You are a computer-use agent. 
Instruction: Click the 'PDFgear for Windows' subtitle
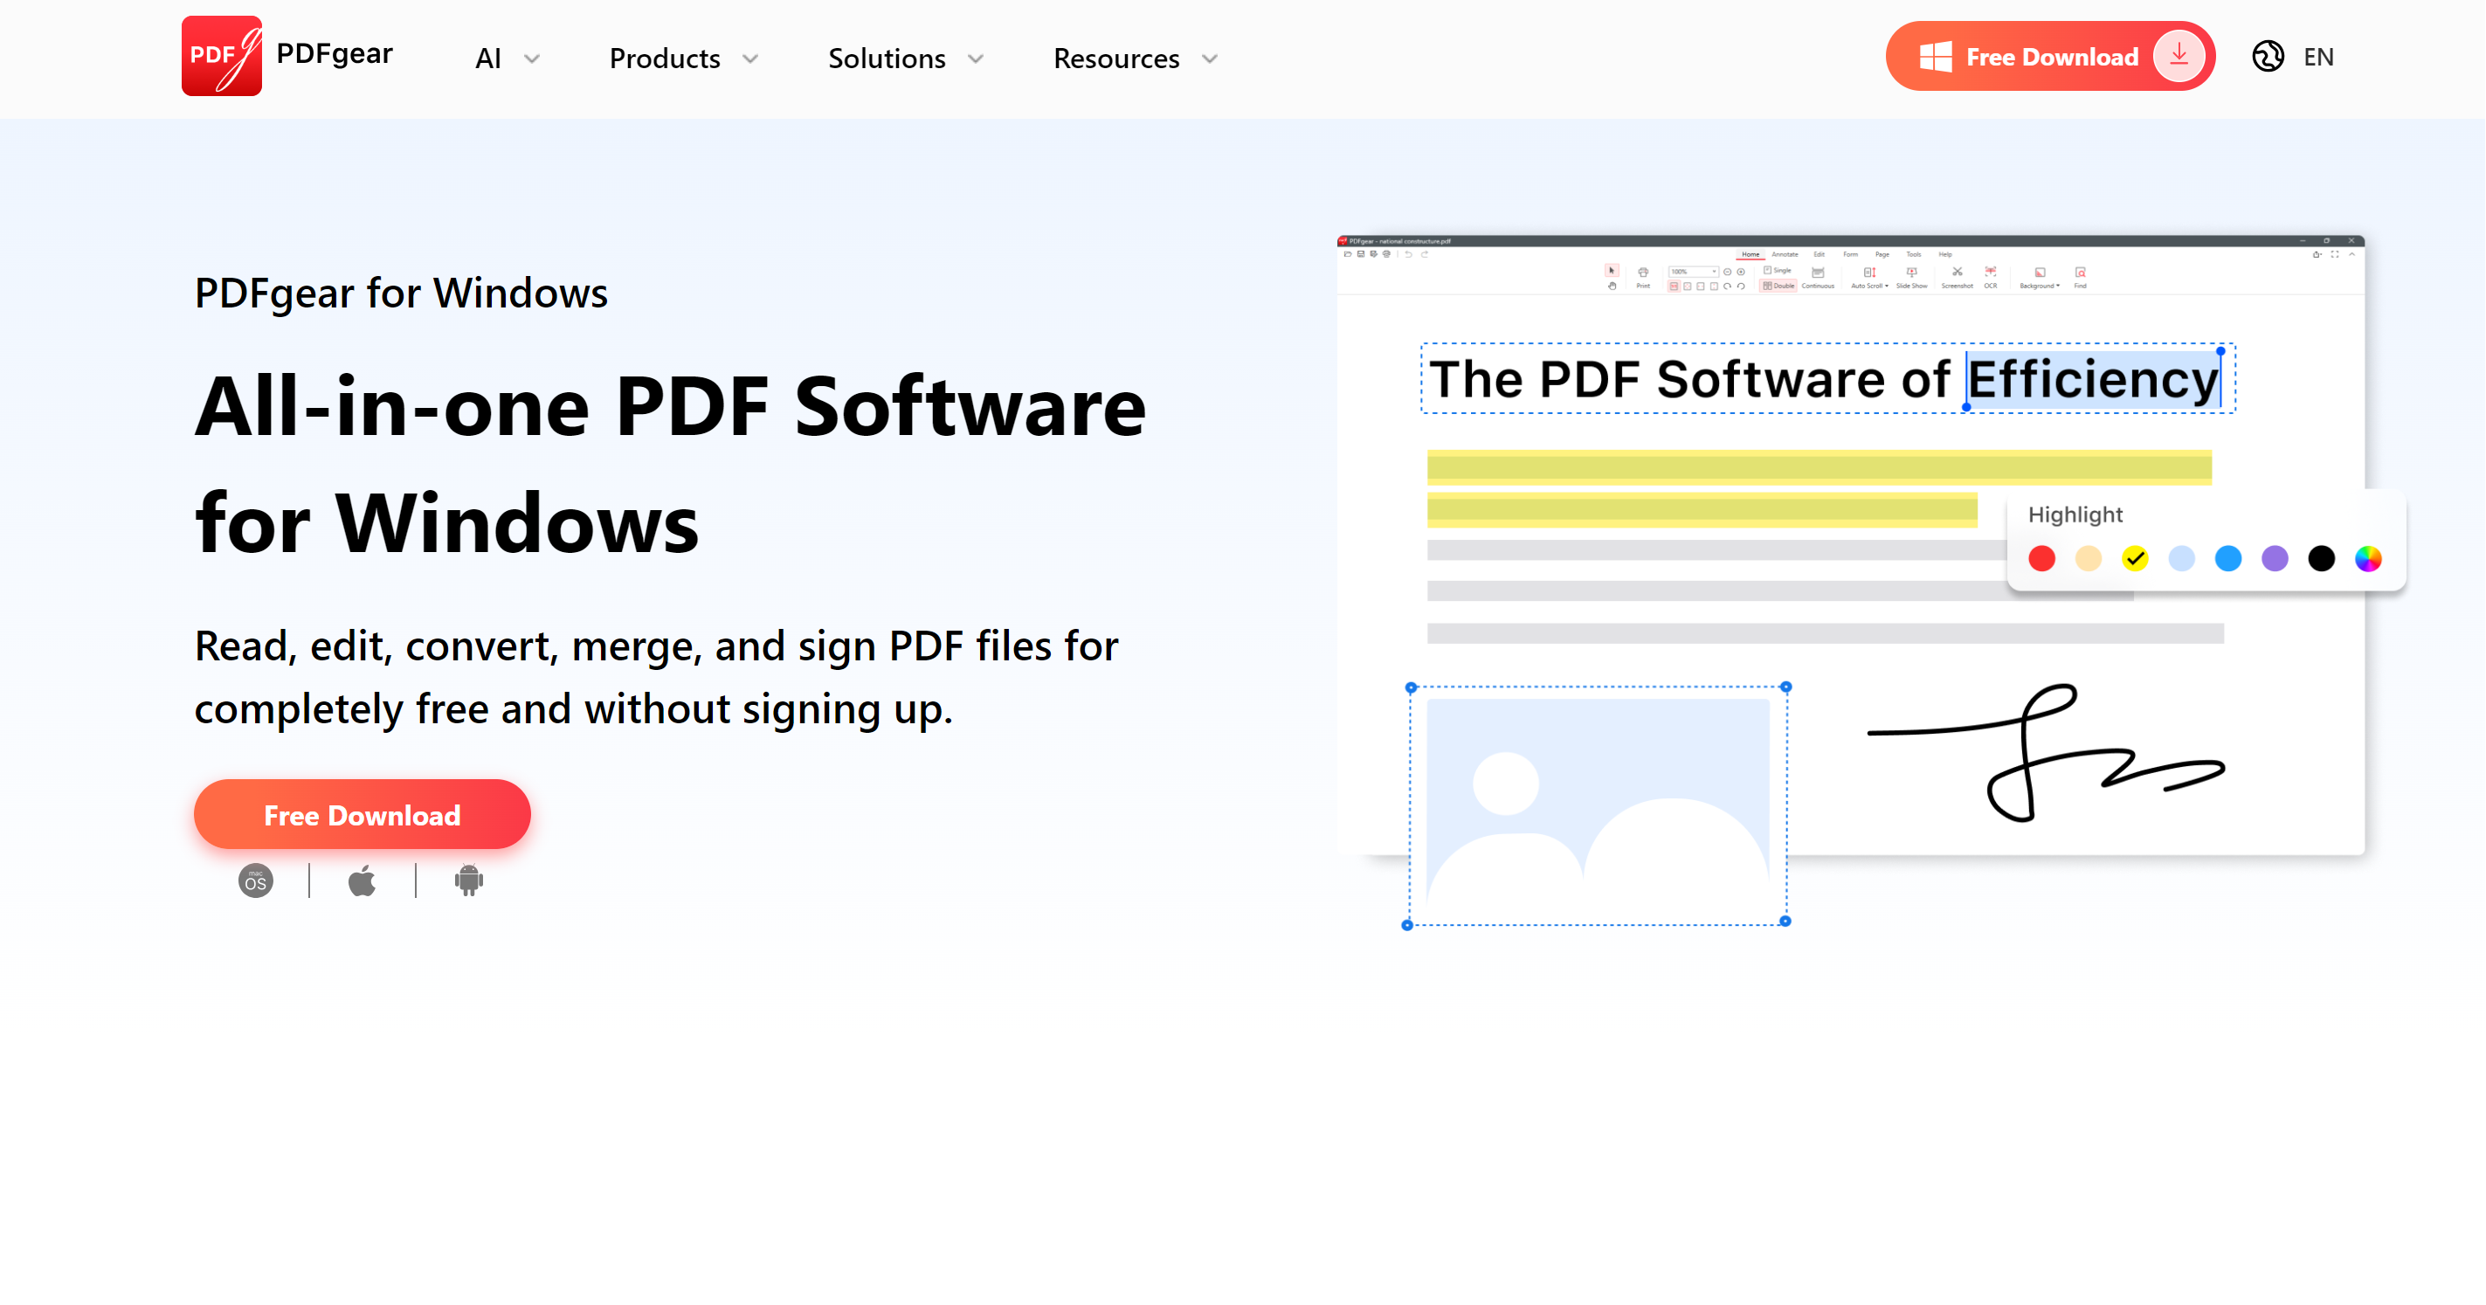[x=400, y=293]
